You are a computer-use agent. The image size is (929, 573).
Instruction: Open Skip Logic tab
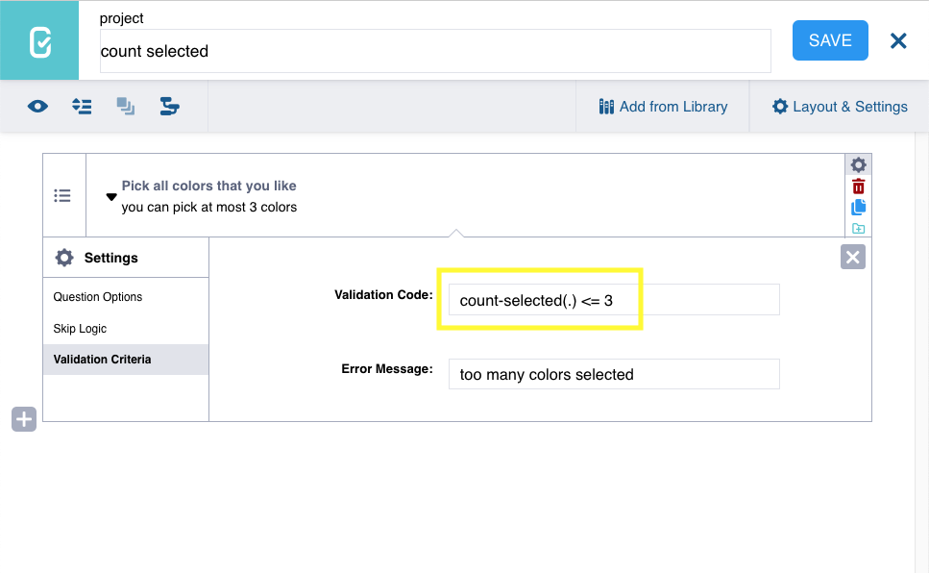point(80,329)
